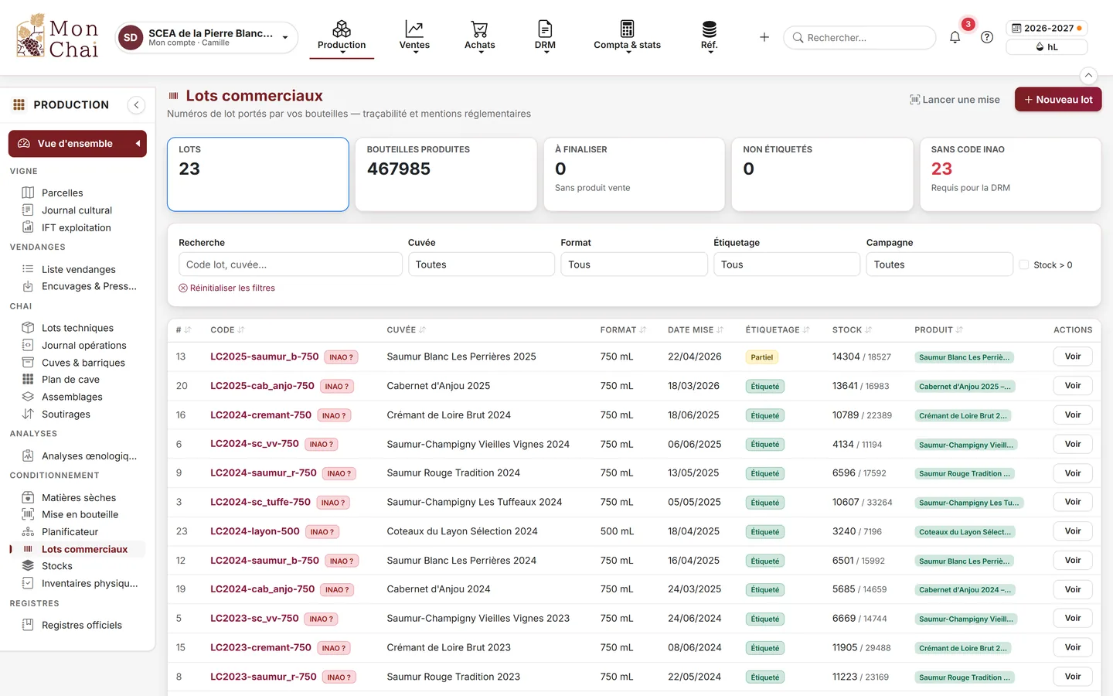This screenshot has width=1113, height=696.
Task: Click the Code lot, cuvée search field
Action: point(291,264)
